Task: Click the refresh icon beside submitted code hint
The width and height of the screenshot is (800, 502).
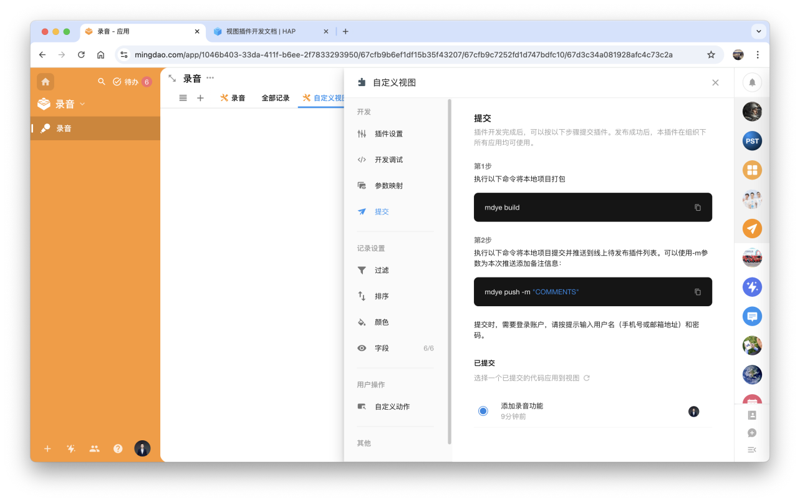Action: point(586,378)
